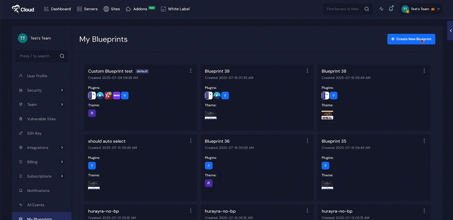Image resolution: width=453 pixels, height=220 pixels.
Task: Click the mountain plugin icon in Custom Blueprint test
Action: [x=100, y=95]
